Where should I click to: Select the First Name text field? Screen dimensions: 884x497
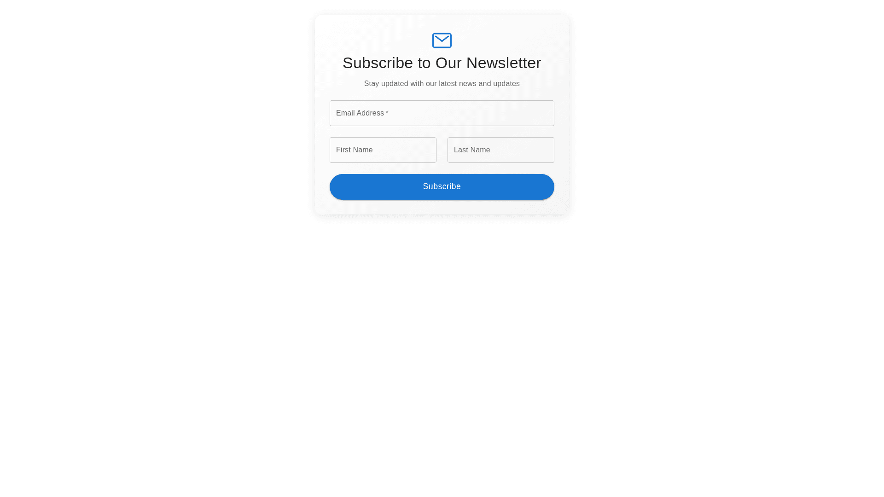coord(383,150)
